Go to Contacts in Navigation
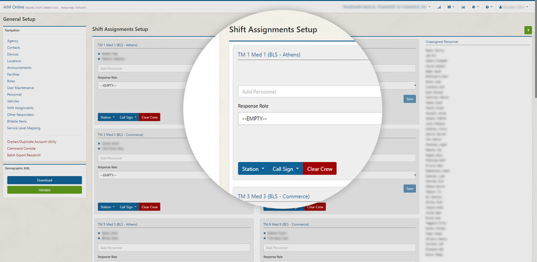 [13, 47]
